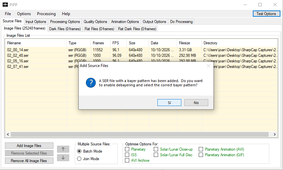This screenshot has height=170, width=283.
Task: Enable Solar/Lunar Close-up checkbox
Action: (x=156, y=149)
